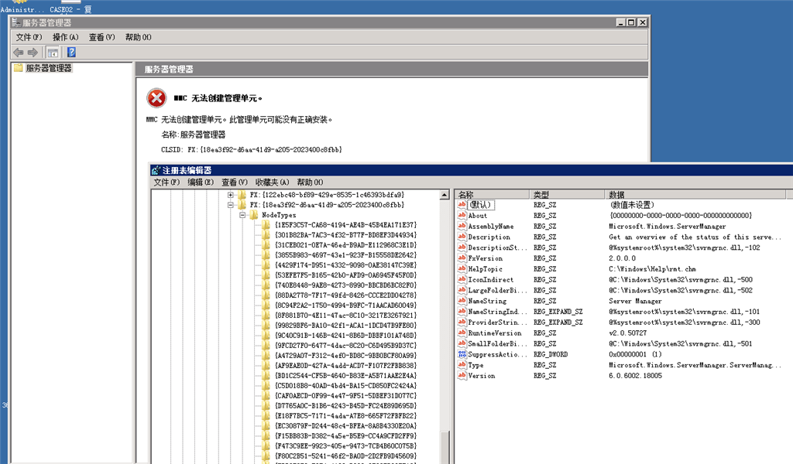Open 帮助 menu in Registry Editor
This screenshot has width=793, height=464.
point(310,183)
